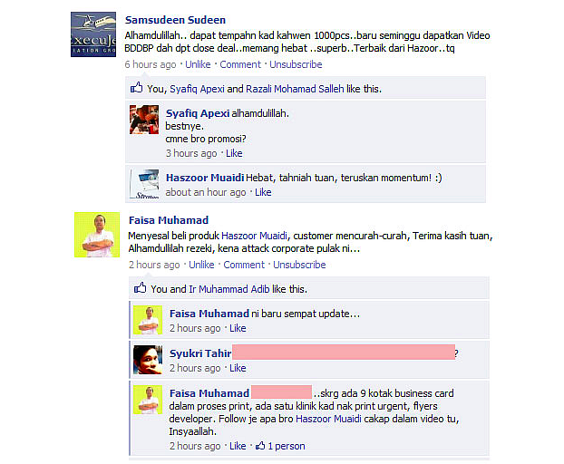The width and height of the screenshot is (564, 464).
Task: Open Syukri Tahir's comment avatar
Action: 148,360
